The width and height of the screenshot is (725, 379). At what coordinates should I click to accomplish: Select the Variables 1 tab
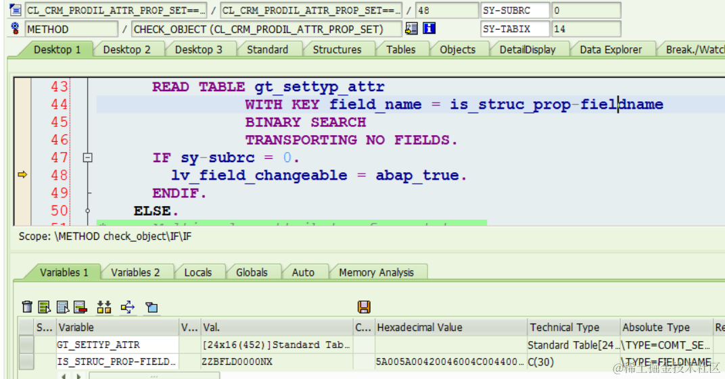64,272
